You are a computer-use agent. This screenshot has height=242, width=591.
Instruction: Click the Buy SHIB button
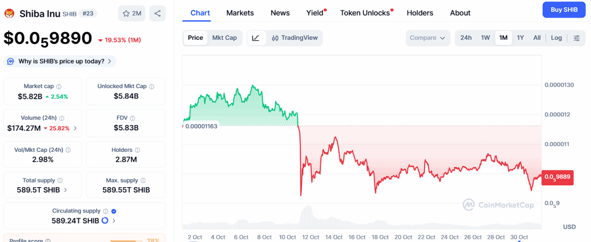(x=564, y=9)
